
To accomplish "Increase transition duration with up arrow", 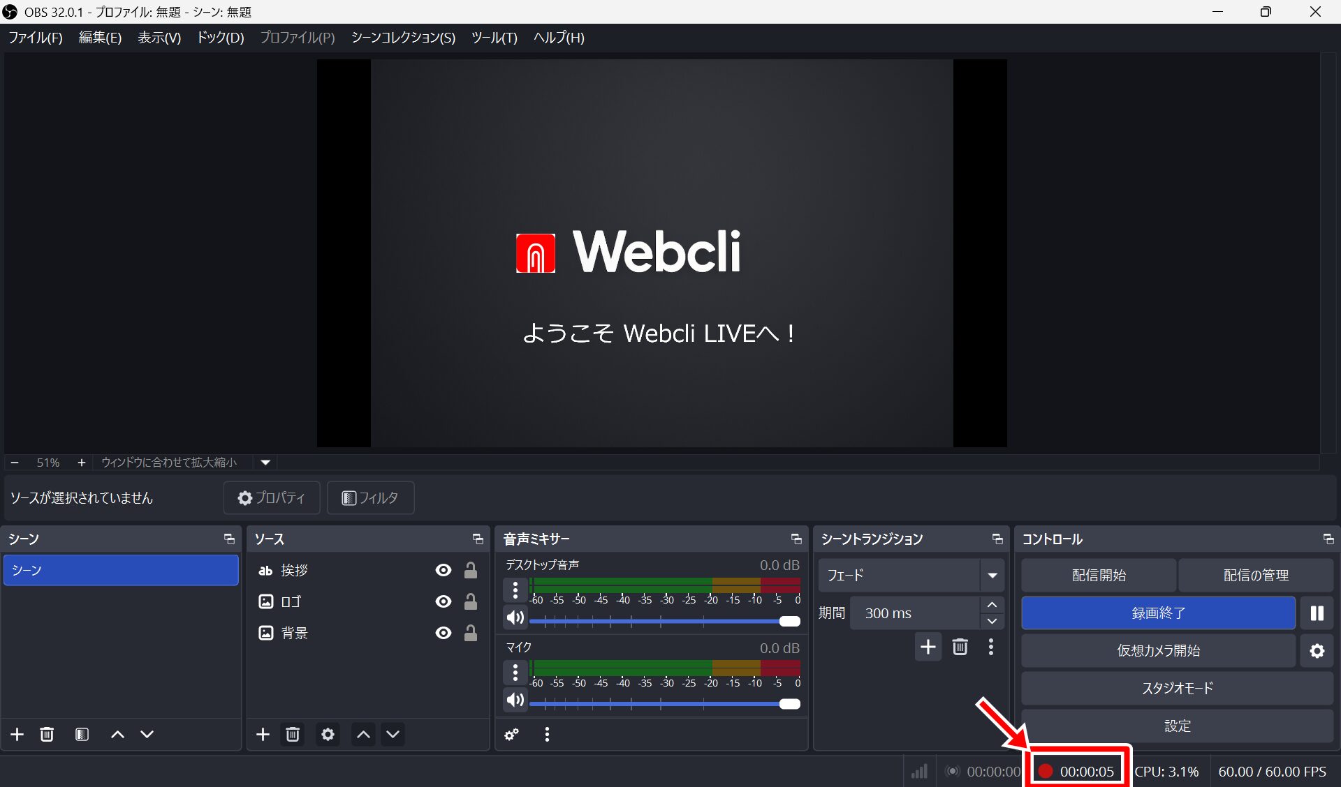I will (992, 605).
